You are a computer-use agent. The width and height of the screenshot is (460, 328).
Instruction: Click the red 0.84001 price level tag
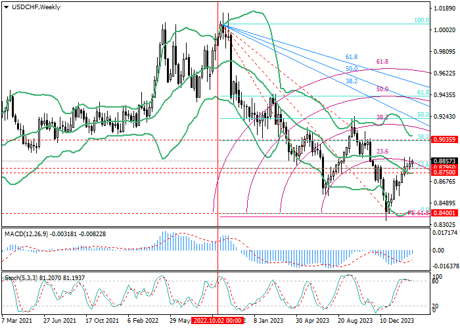pos(446,213)
